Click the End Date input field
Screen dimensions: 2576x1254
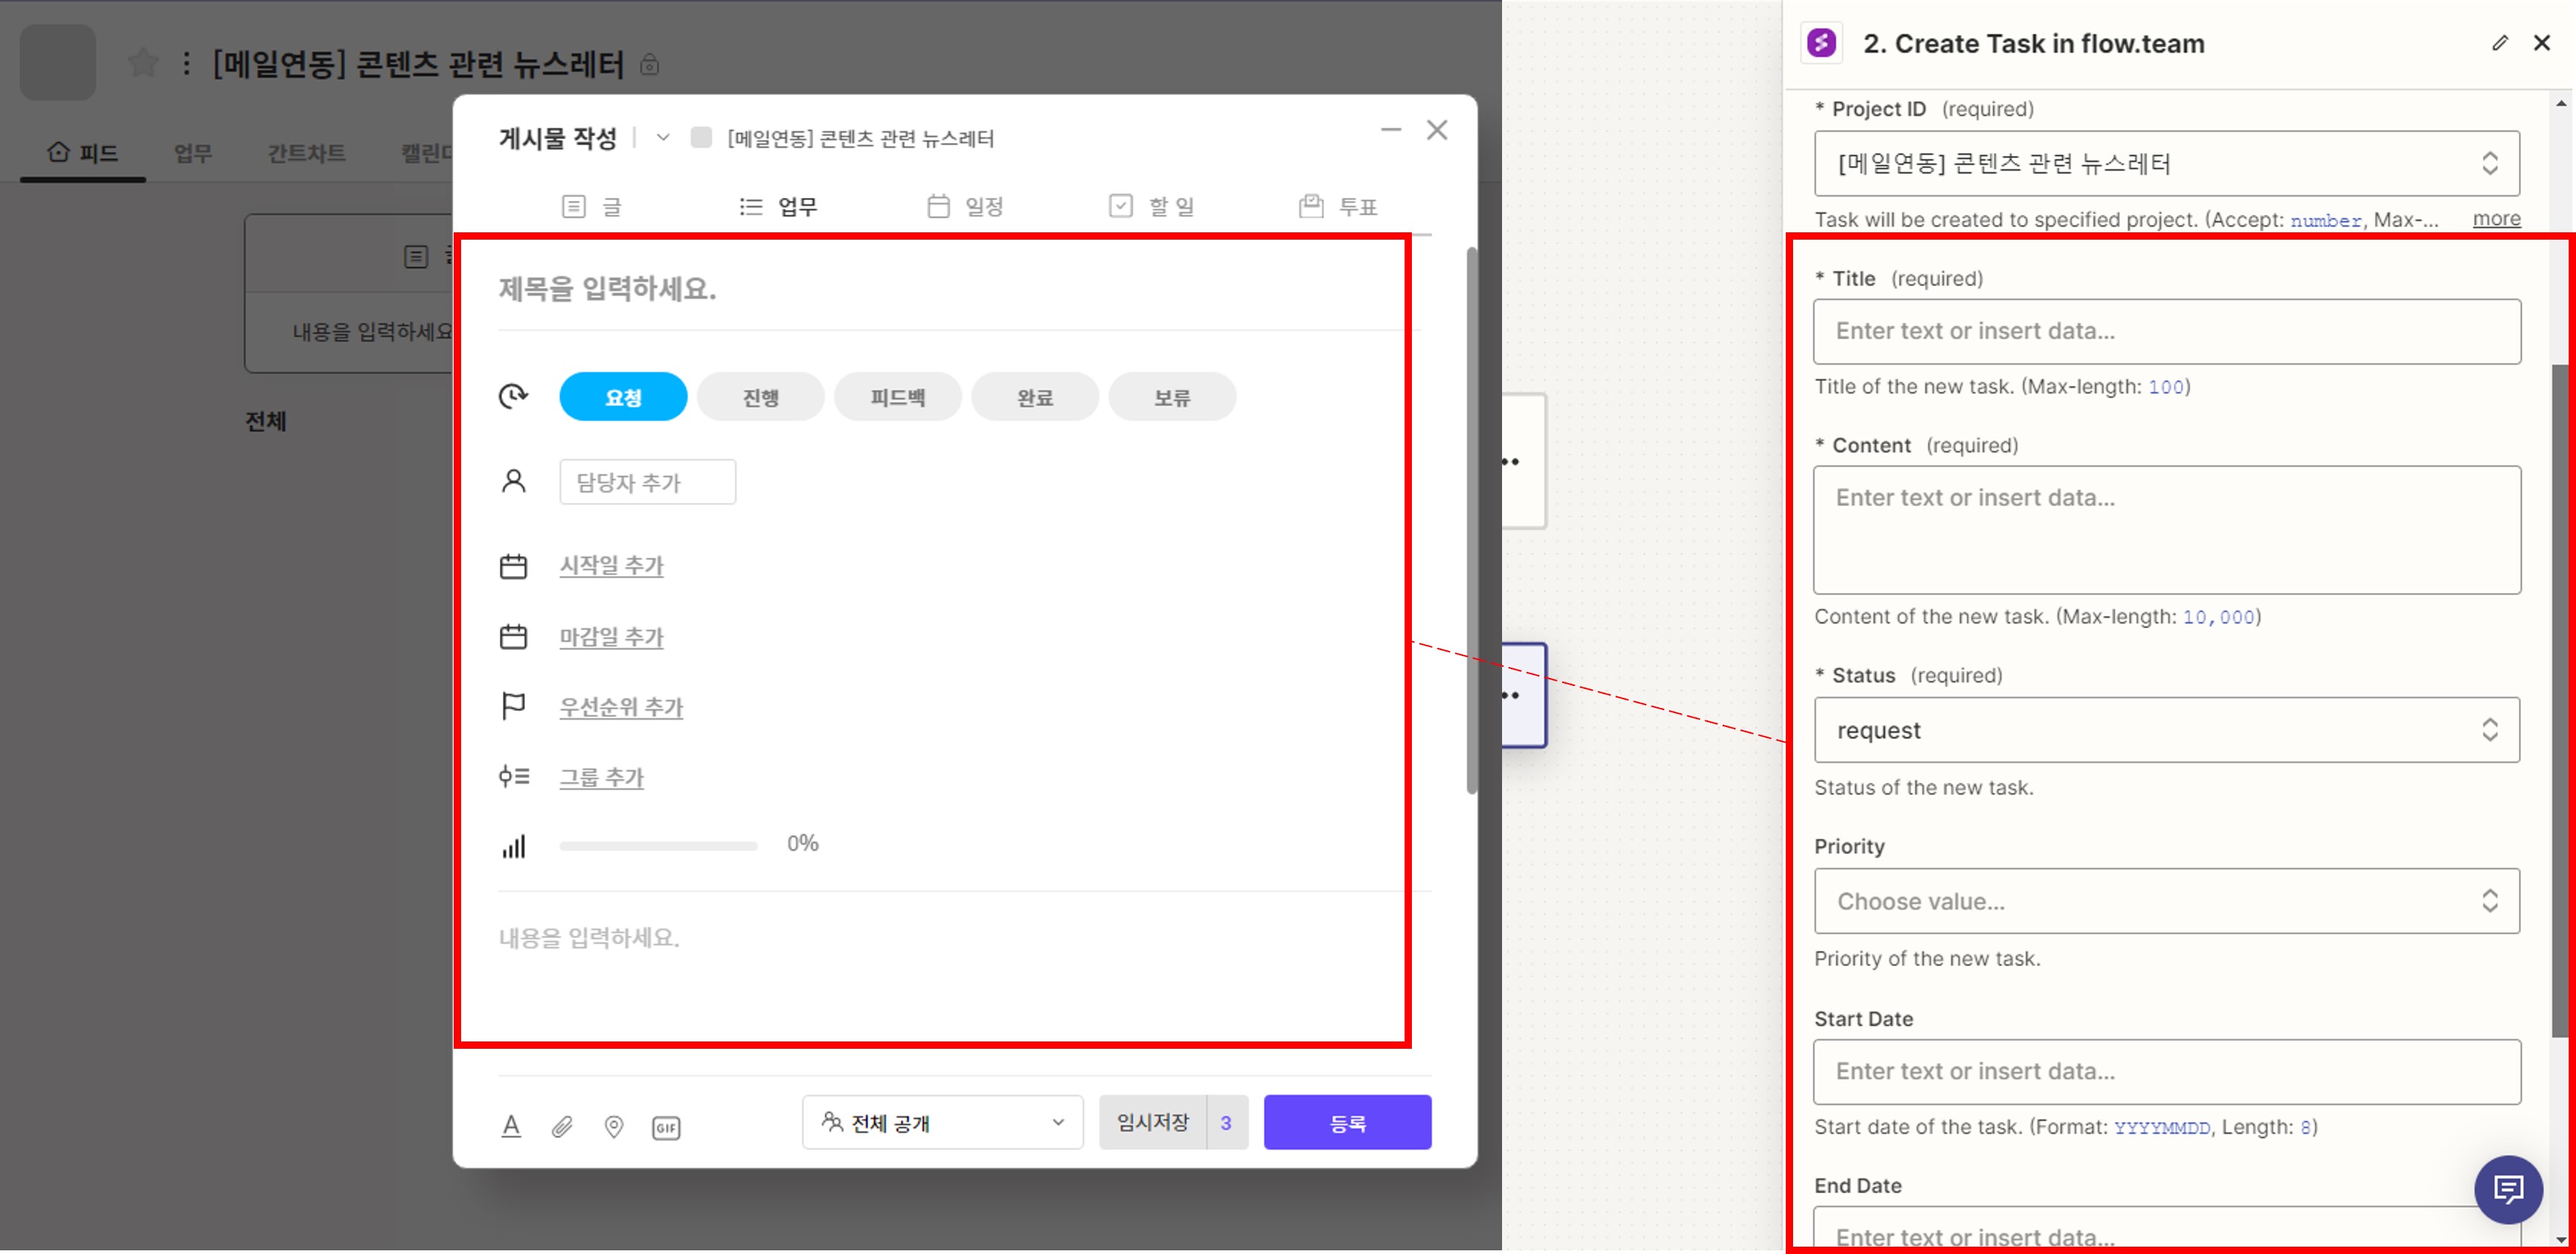click(x=2166, y=1228)
